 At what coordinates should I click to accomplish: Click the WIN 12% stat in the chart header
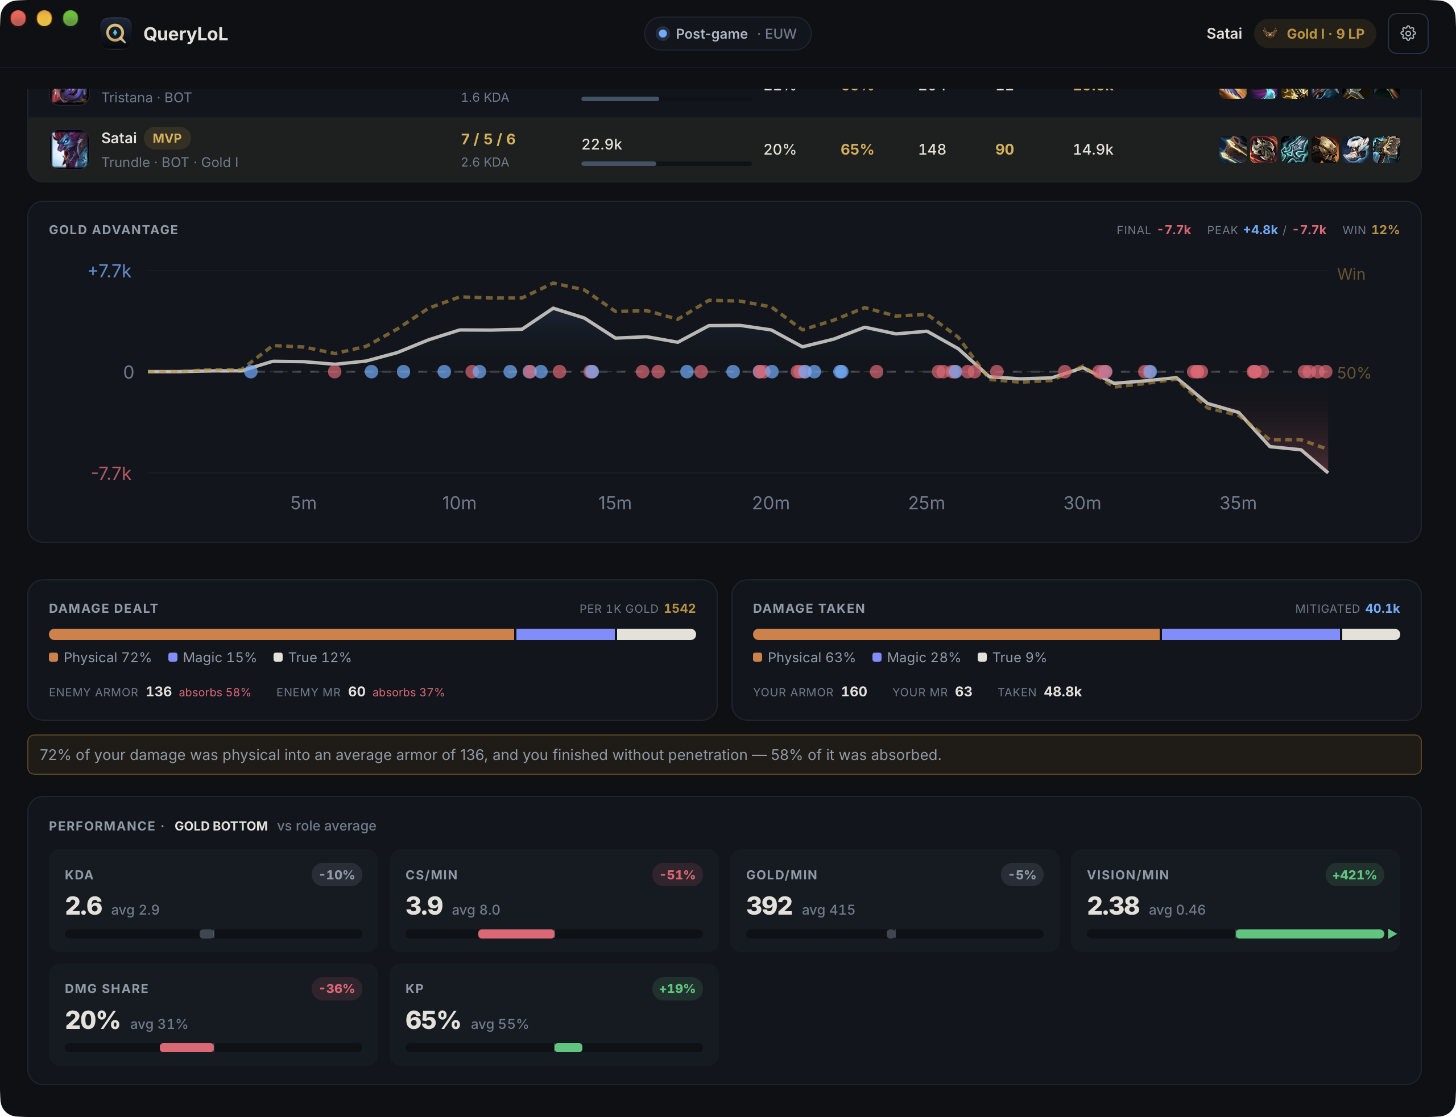point(1370,230)
